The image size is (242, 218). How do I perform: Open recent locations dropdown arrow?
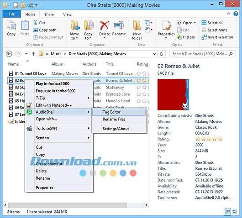tap(26, 54)
